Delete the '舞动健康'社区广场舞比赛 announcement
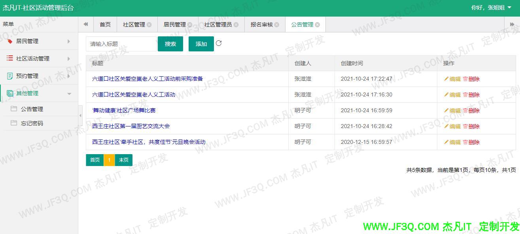Image resolution: width=520 pixels, height=234 pixels. 471,110
